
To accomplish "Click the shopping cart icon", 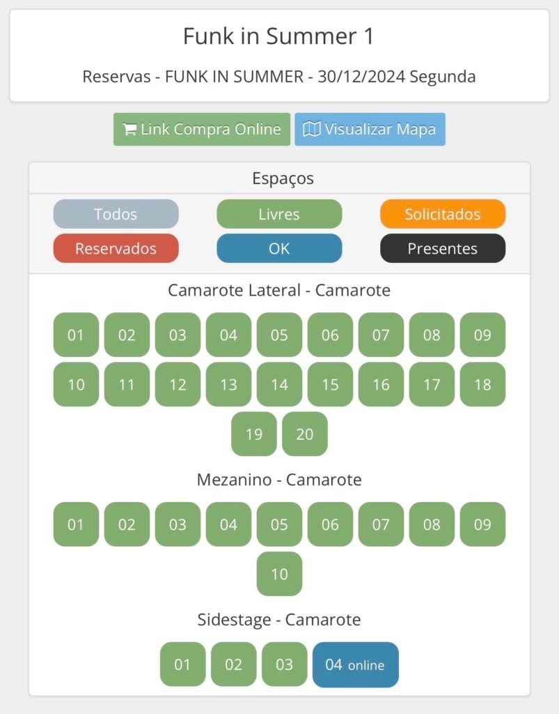I will (x=129, y=130).
